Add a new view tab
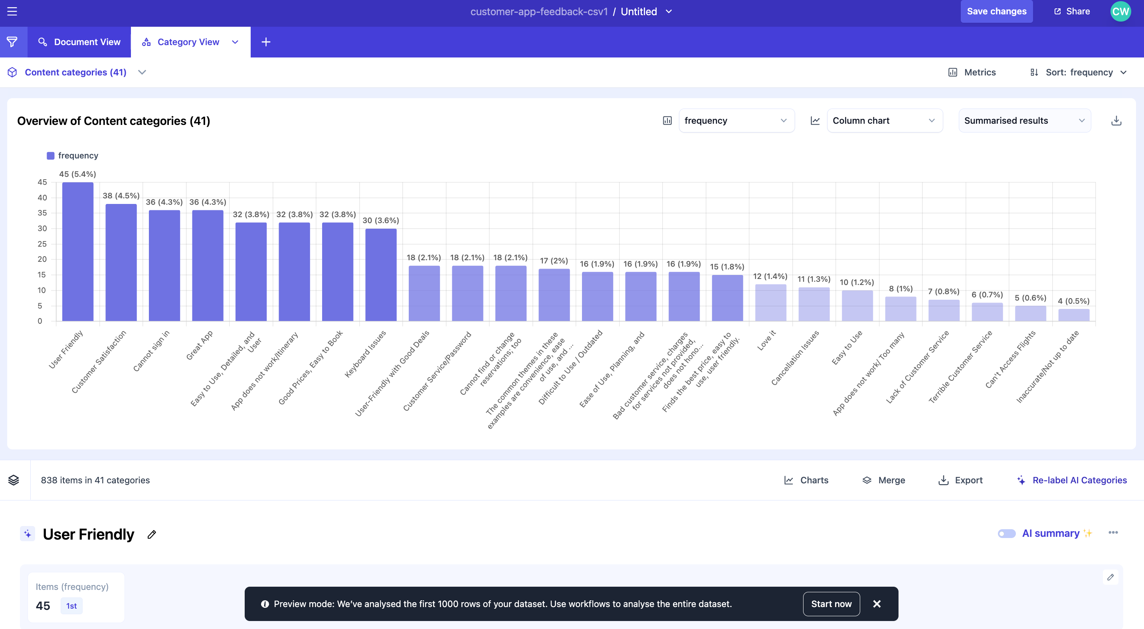1144x629 pixels. pyautogui.click(x=265, y=42)
